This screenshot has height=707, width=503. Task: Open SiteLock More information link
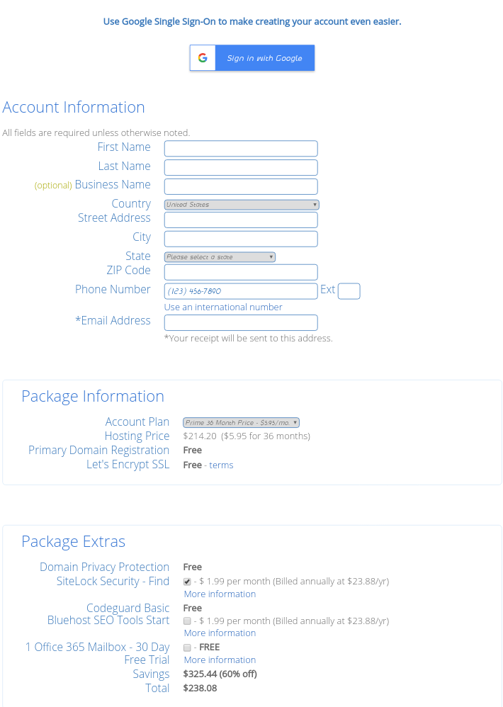[220, 594]
